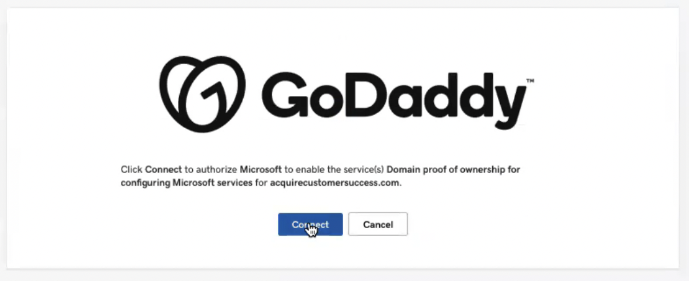Authorize Microsoft with the blue Connect button

coord(311,224)
